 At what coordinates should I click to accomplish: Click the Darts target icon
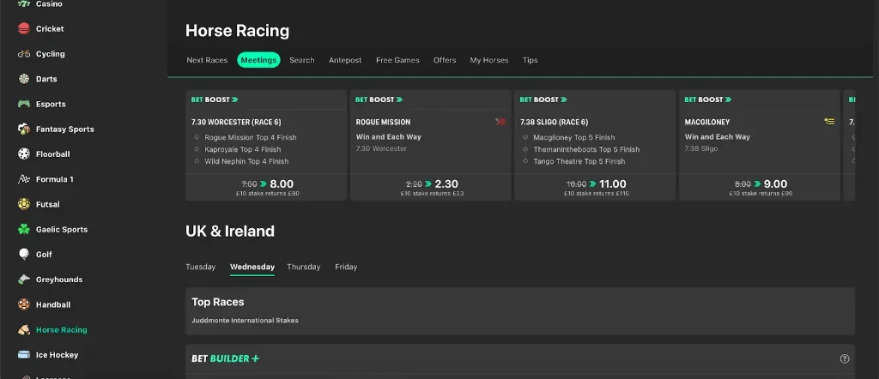24,79
